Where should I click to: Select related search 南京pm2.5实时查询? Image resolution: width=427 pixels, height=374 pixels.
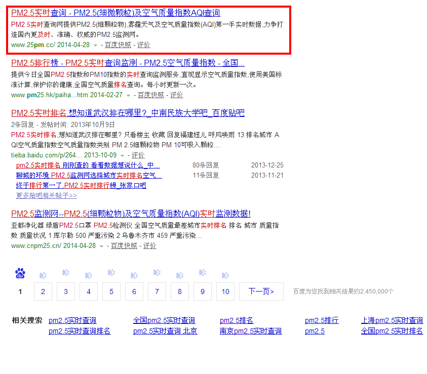(x=250, y=331)
